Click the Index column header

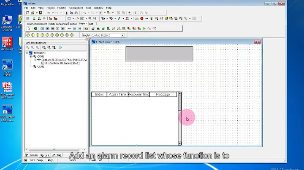[x=99, y=94]
